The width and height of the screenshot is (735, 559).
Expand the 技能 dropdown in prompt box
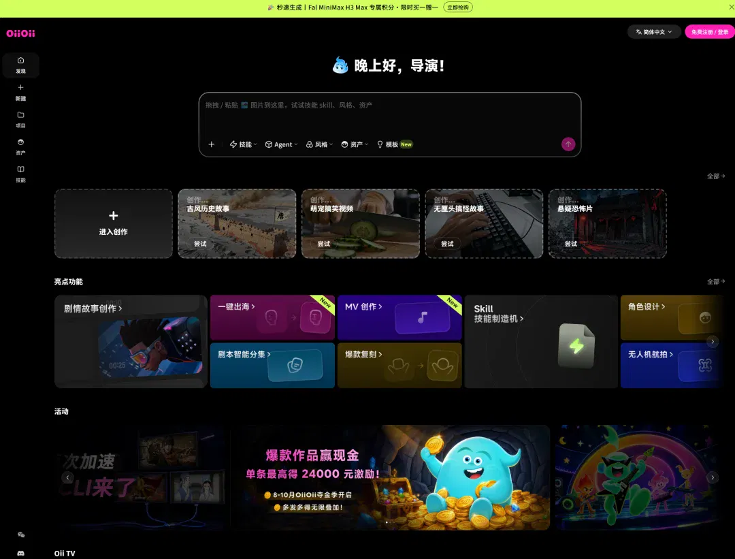coord(243,144)
